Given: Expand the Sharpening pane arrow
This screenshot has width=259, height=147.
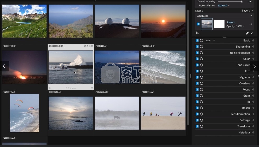Looking at the screenshot, I should (253, 46).
